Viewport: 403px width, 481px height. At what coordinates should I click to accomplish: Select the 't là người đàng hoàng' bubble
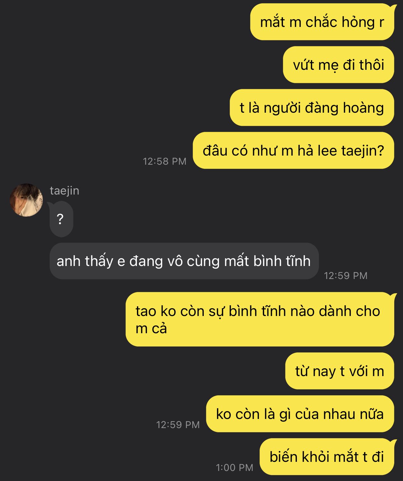312,108
